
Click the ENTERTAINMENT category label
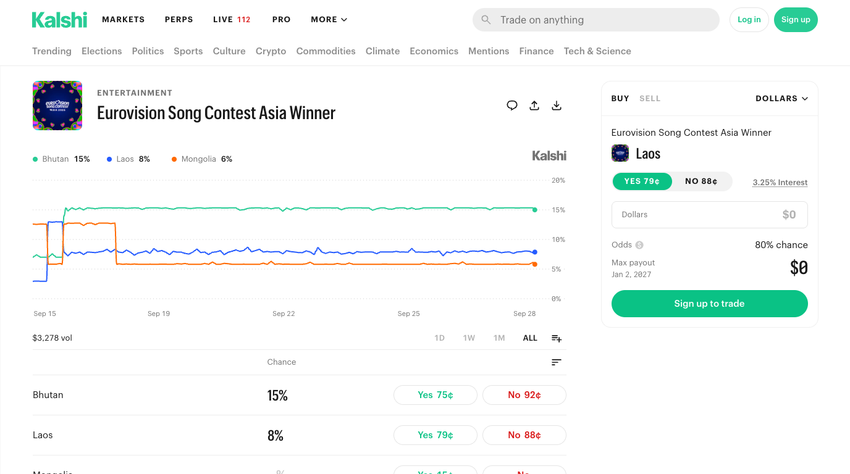point(135,93)
